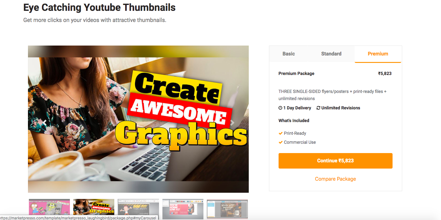Click the Eye Catching Youtube Thumbnails heading
The image size is (441, 220).
pos(99,7)
